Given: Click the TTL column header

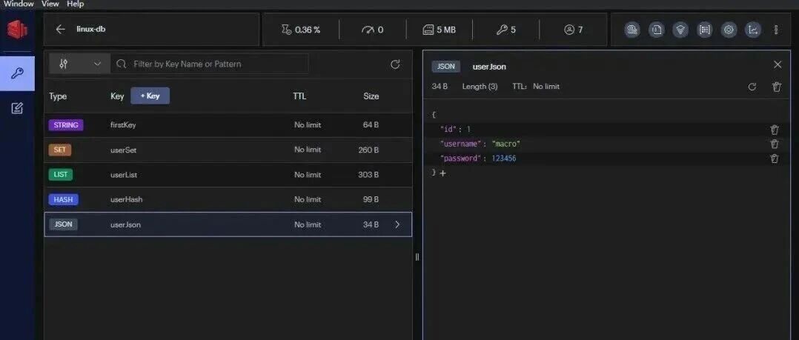Looking at the screenshot, I should point(299,96).
